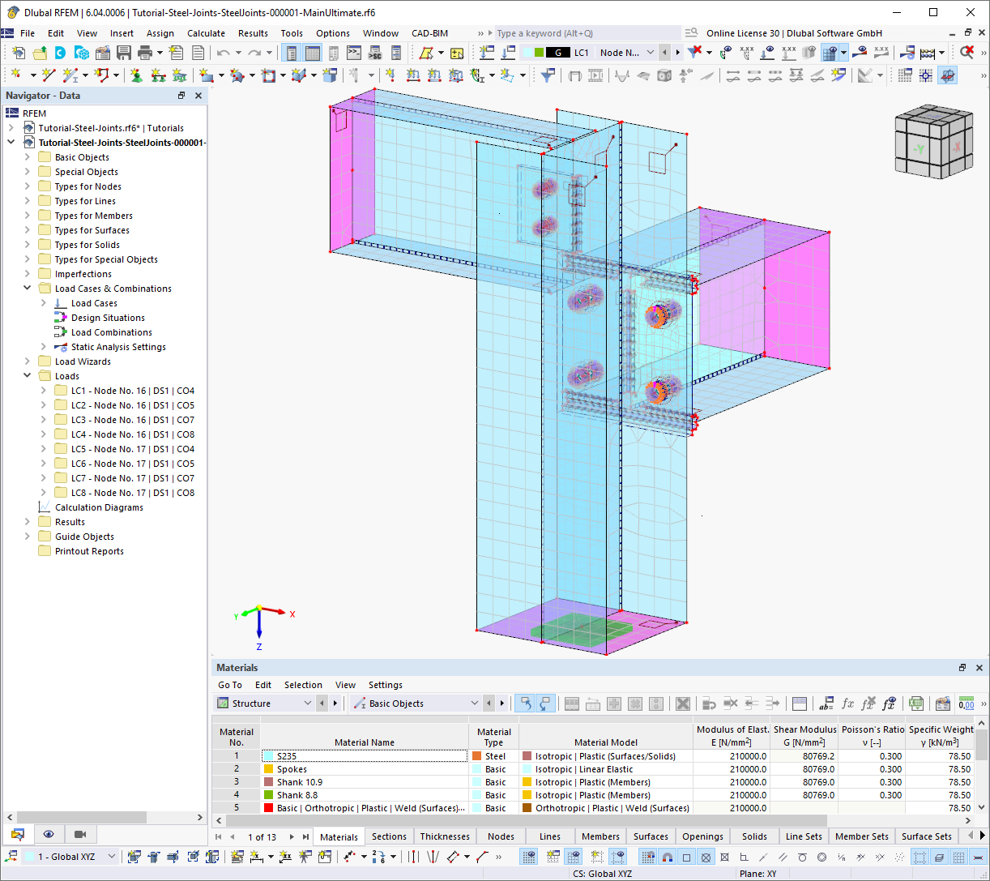The image size is (990, 881).
Task: Open the Structure dropdown in Materials panel
Action: 267,704
